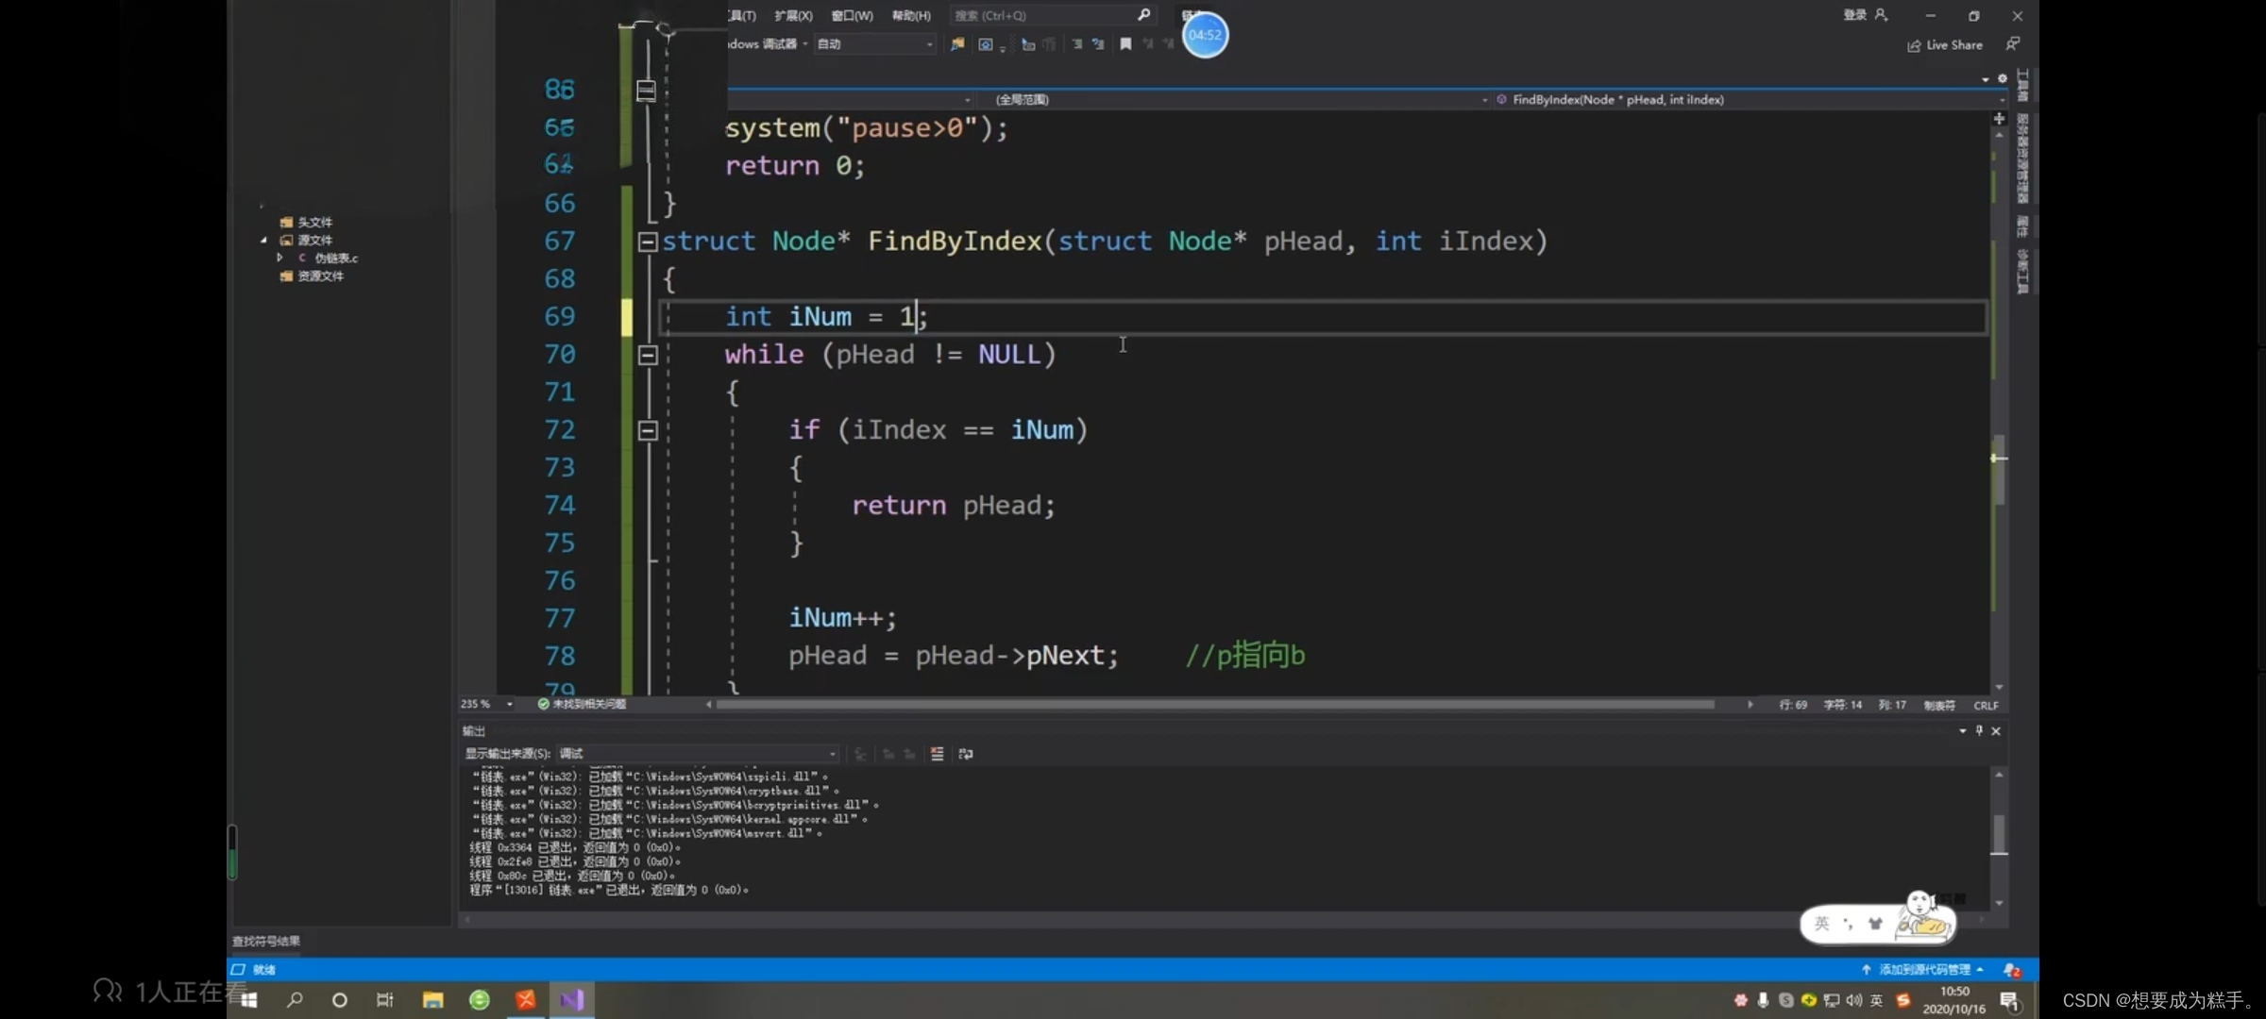
Task: Click the search magnifier icon in title bar
Action: 1143,15
